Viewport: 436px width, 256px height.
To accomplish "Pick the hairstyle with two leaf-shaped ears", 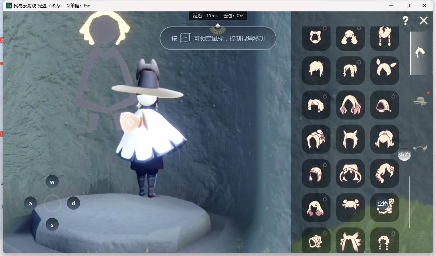I will 385,71.
